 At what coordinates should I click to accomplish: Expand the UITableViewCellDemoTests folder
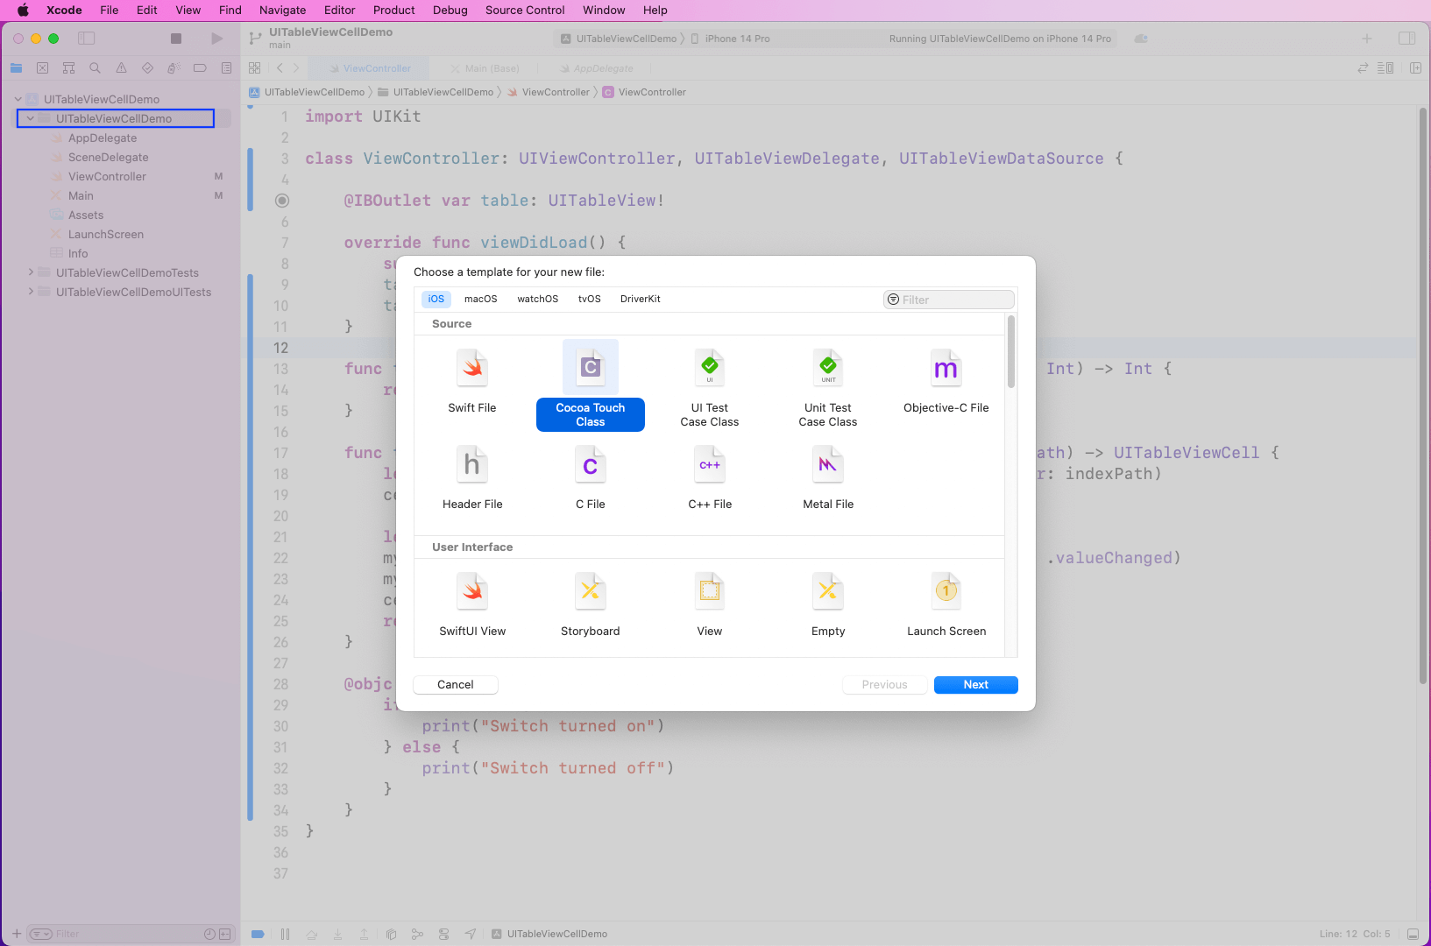click(x=32, y=272)
